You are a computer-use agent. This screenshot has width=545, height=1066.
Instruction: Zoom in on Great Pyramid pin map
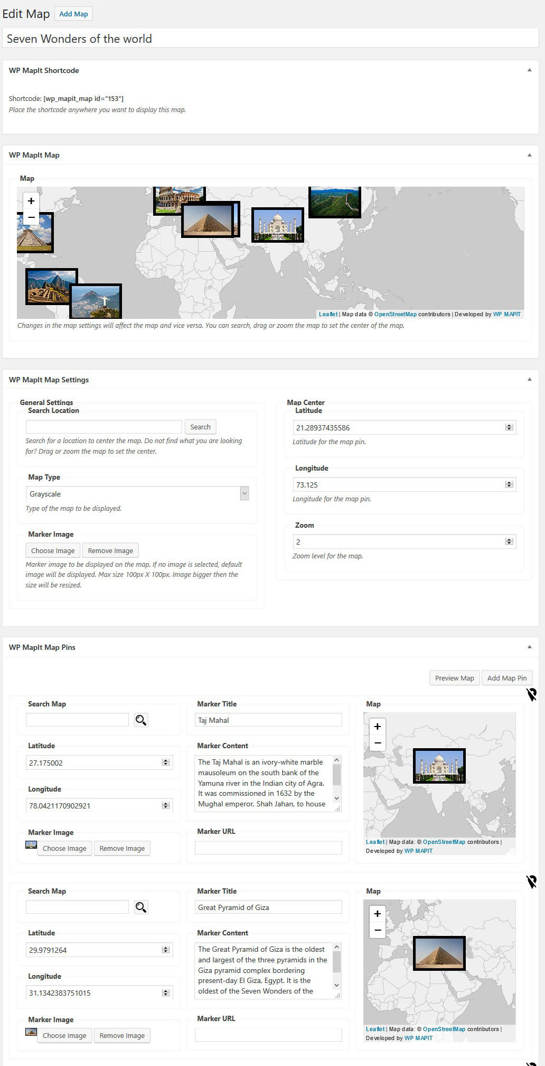(378, 914)
